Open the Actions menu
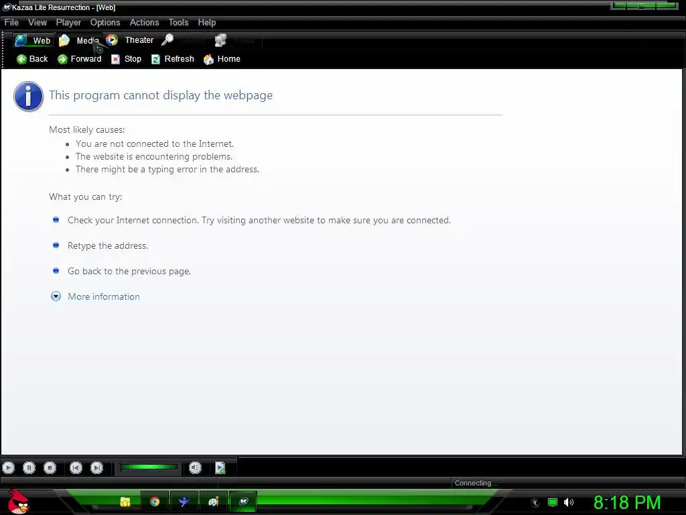This screenshot has height=515, width=686. [144, 22]
